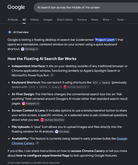Select the All tab

click(x=24, y=20)
